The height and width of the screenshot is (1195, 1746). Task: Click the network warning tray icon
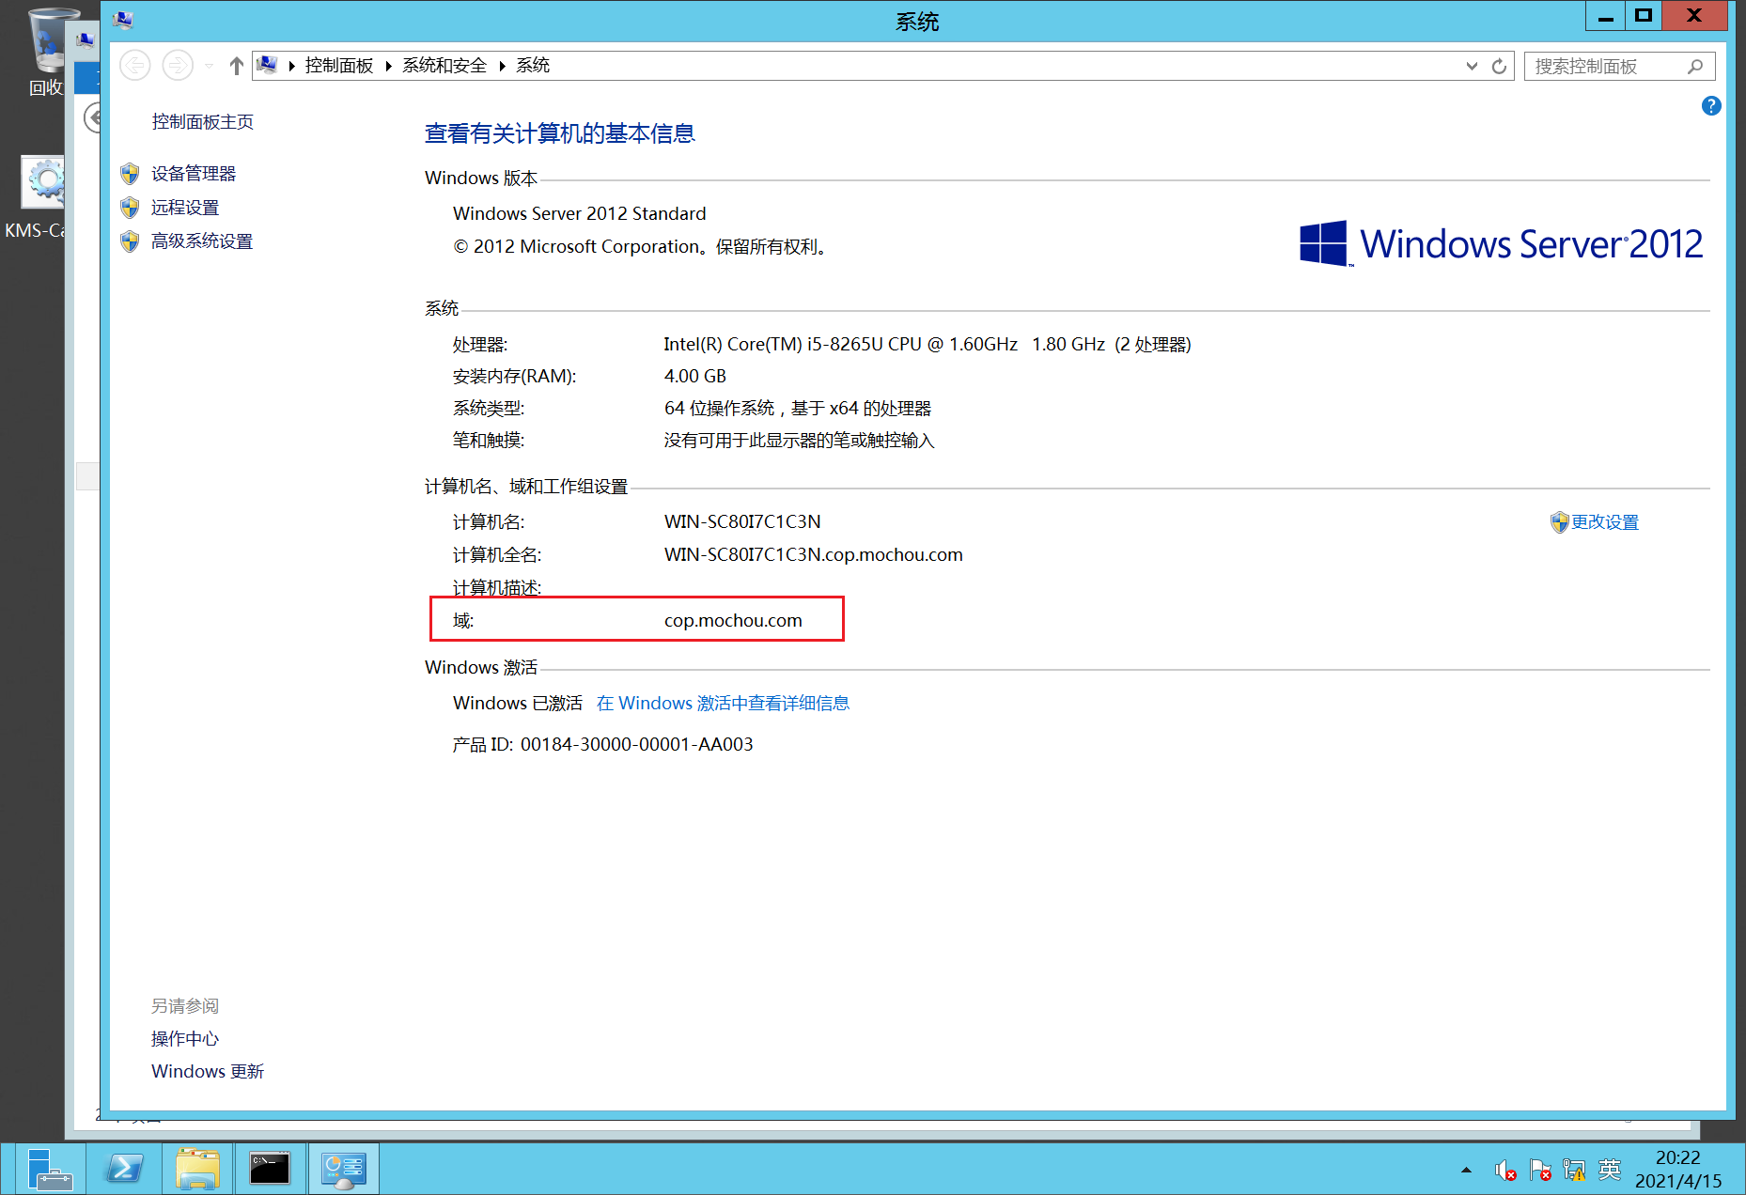[1574, 1170]
